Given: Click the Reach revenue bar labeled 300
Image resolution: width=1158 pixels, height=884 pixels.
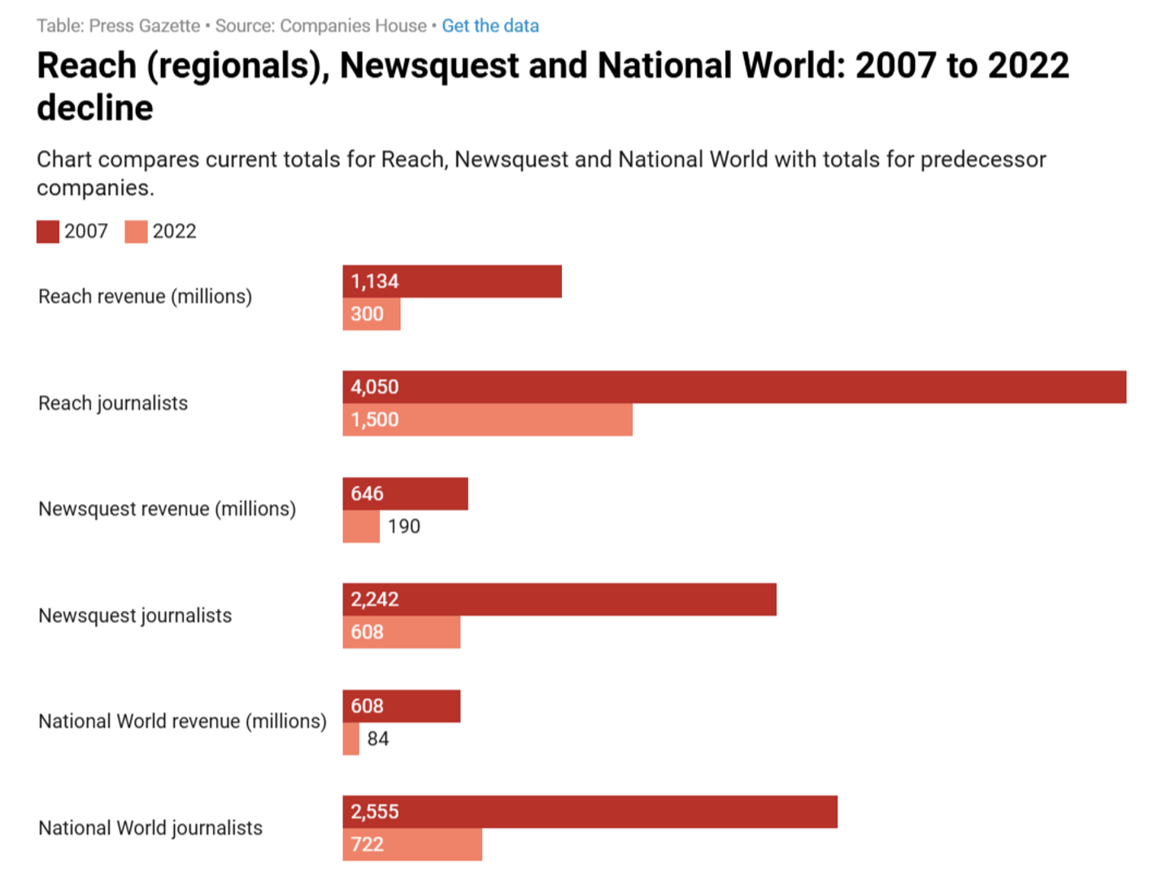Looking at the screenshot, I should click(x=372, y=314).
